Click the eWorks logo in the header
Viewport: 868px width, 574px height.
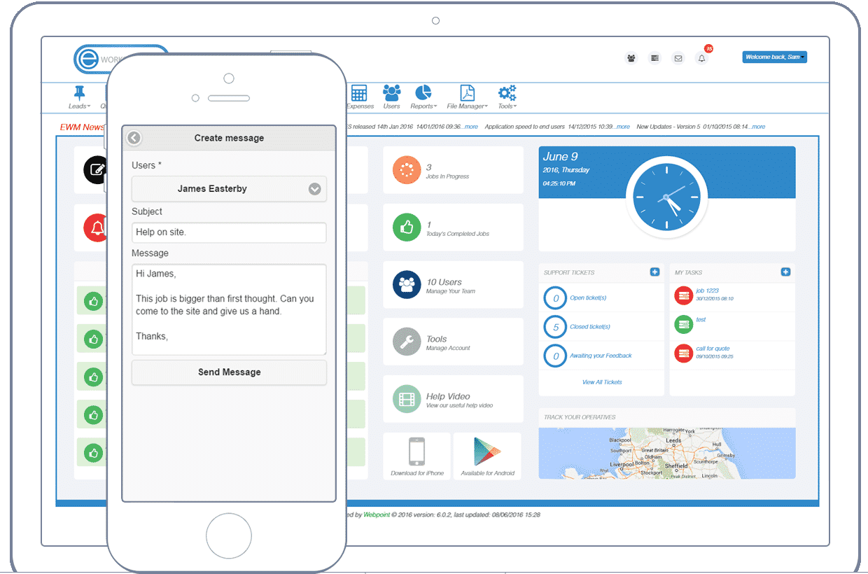click(x=120, y=59)
